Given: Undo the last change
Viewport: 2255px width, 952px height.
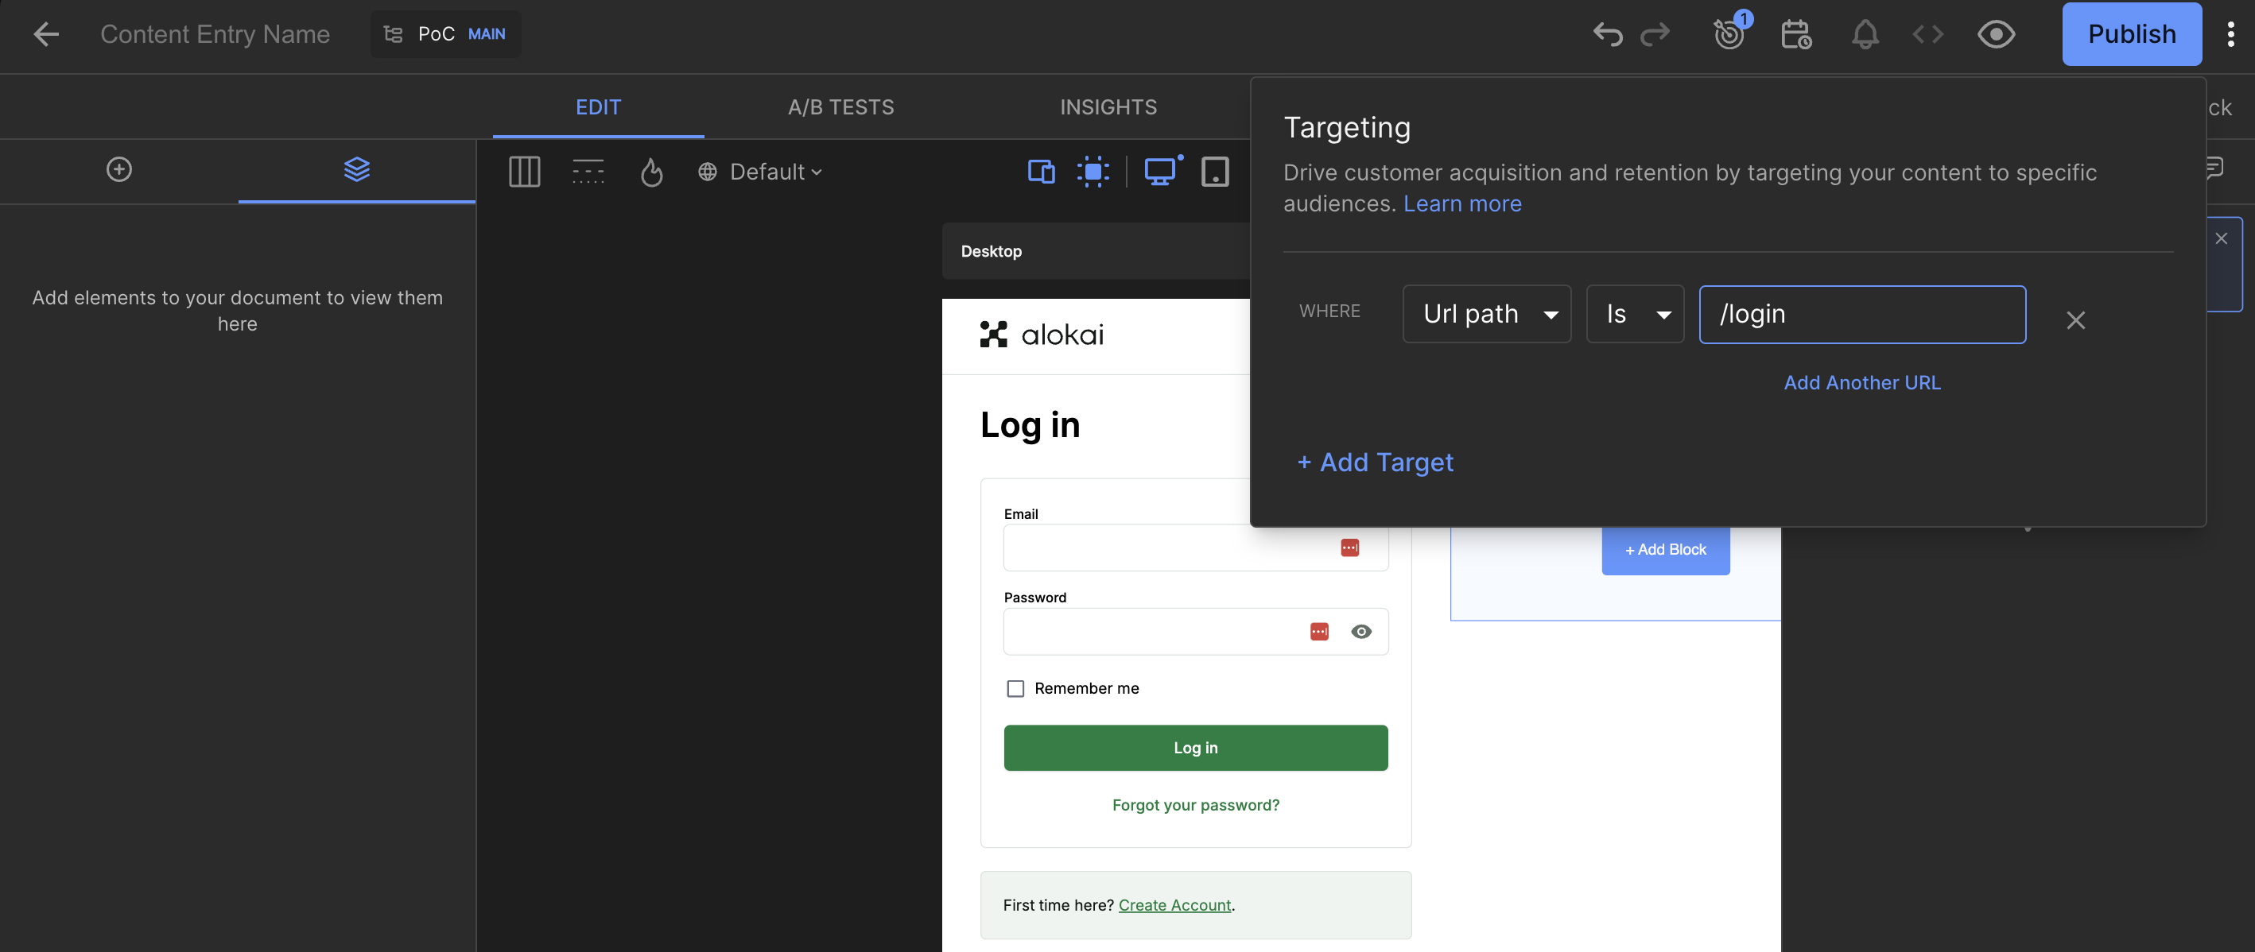Looking at the screenshot, I should coord(1607,34).
